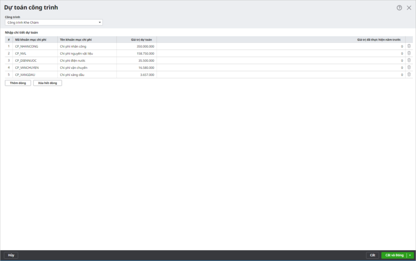Click the help question mark icon

(x=399, y=8)
